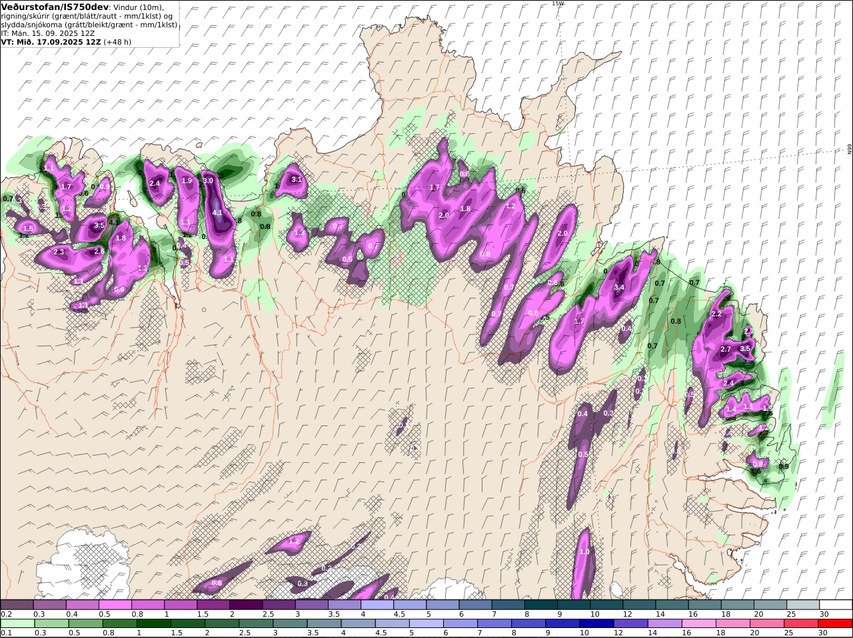Click the dark mauve 0.2–0.3 snow legend swatch
The image size is (853, 638).
[x=17, y=605]
